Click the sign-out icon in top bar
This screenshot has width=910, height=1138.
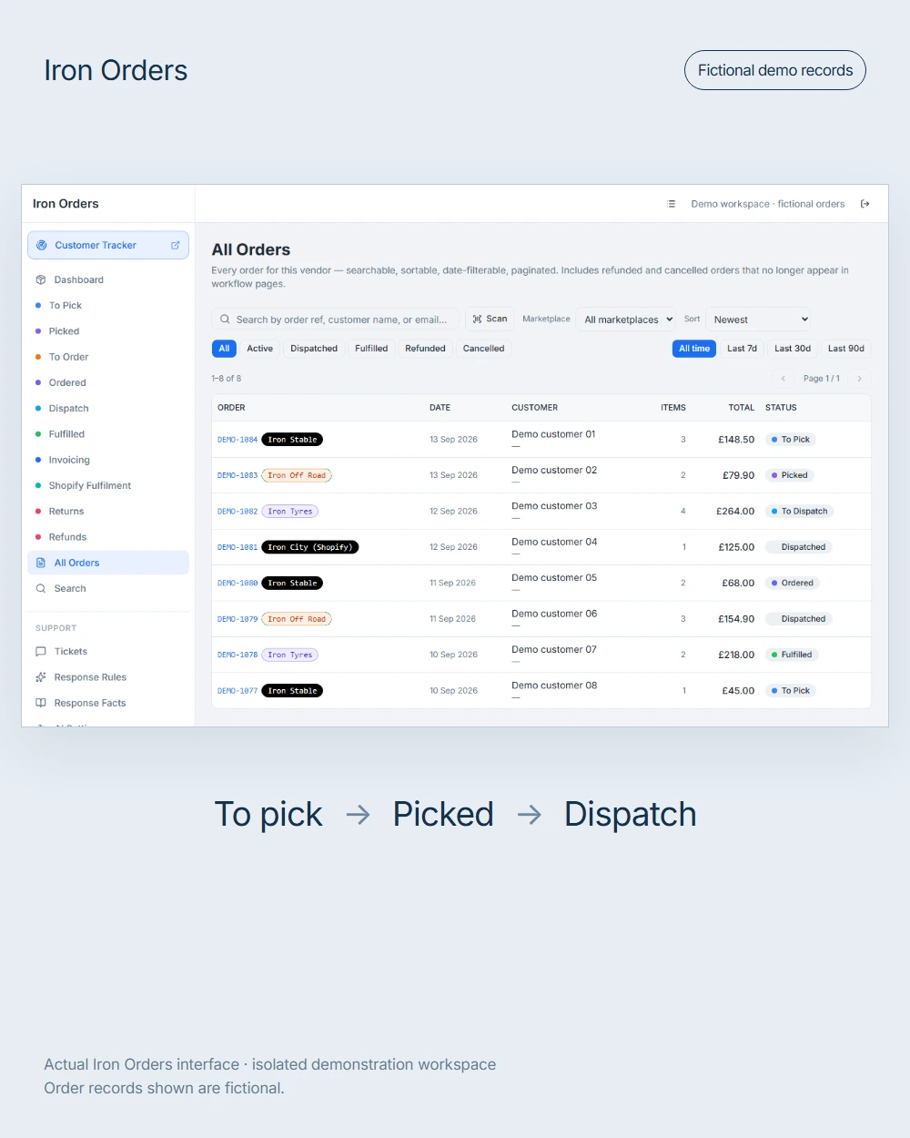865,204
